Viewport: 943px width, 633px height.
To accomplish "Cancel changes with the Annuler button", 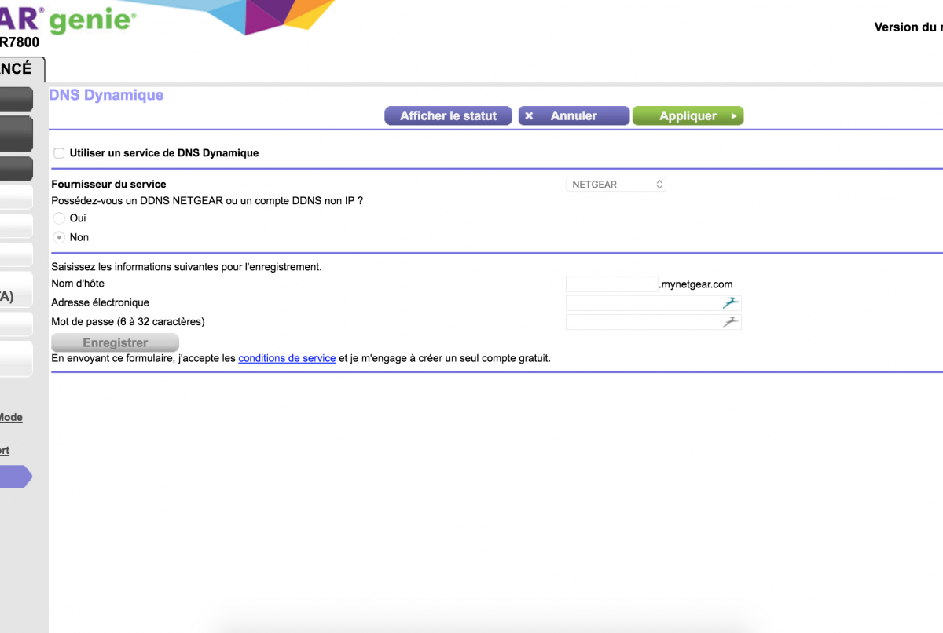I will [x=574, y=115].
